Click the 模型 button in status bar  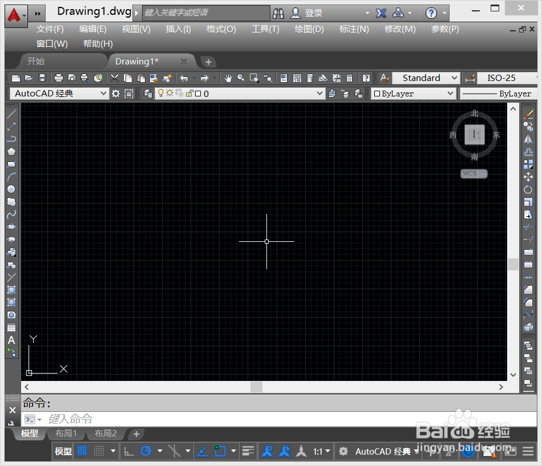(63, 451)
